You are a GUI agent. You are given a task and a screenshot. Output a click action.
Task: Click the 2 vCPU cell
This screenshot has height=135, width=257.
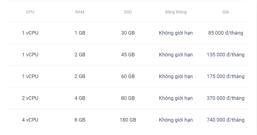(x=30, y=98)
